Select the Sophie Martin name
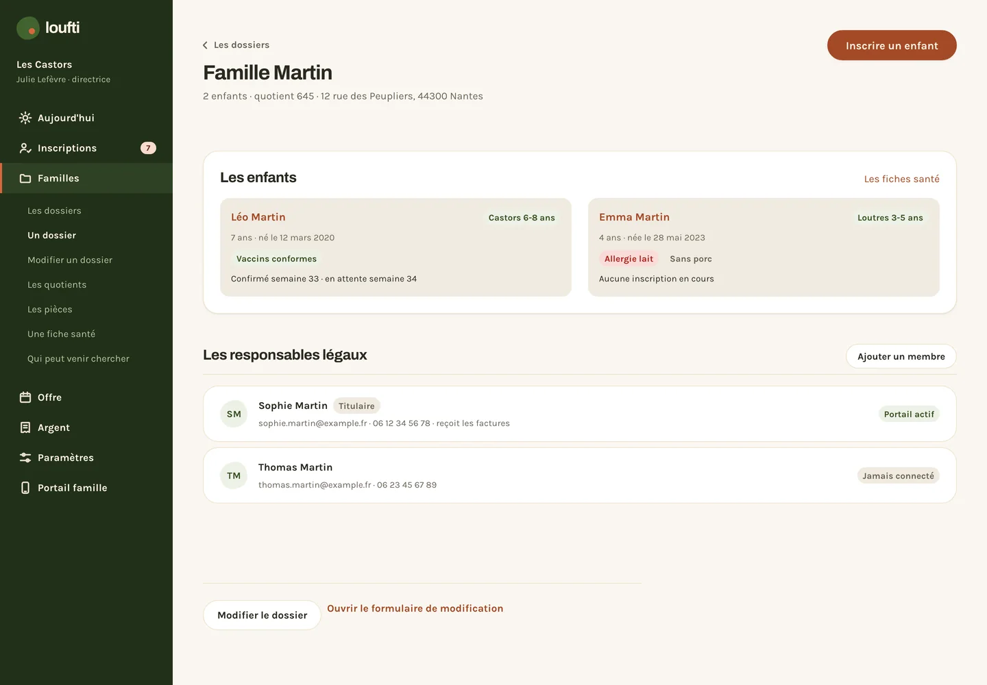 [293, 406]
